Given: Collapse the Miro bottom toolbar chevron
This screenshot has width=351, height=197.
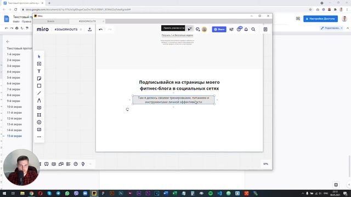Looking at the screenshot, I should (90, 164).
